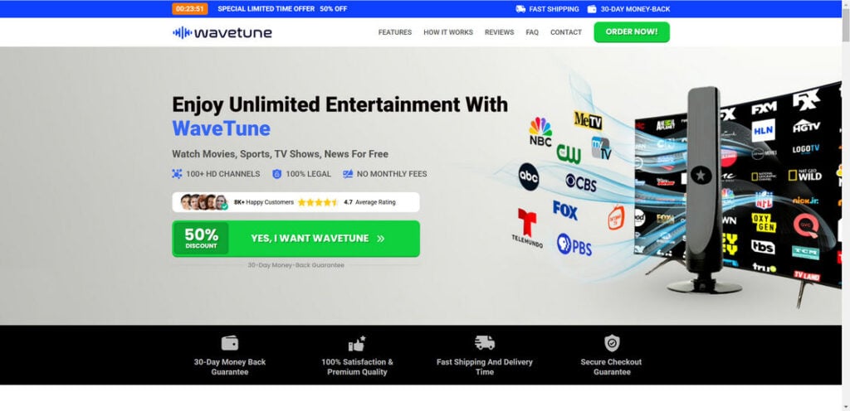Click the Order Now! button
The image size is (850, 411).
pos(632,32)
